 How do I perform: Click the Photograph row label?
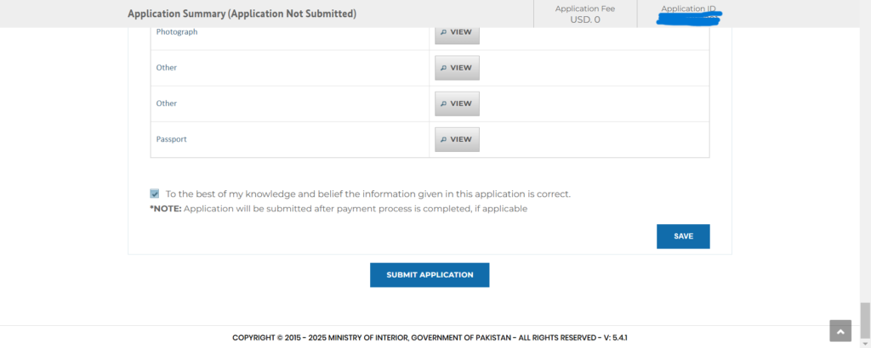[177, 32]
